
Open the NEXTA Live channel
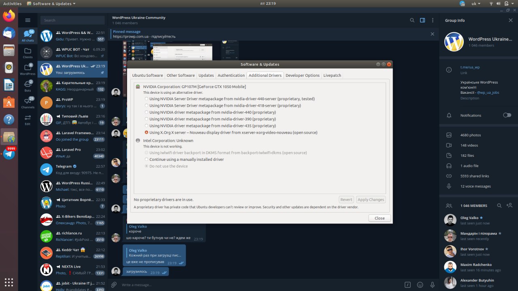72,270
